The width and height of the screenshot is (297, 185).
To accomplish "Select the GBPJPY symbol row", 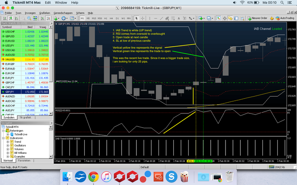I will point(25,92).
